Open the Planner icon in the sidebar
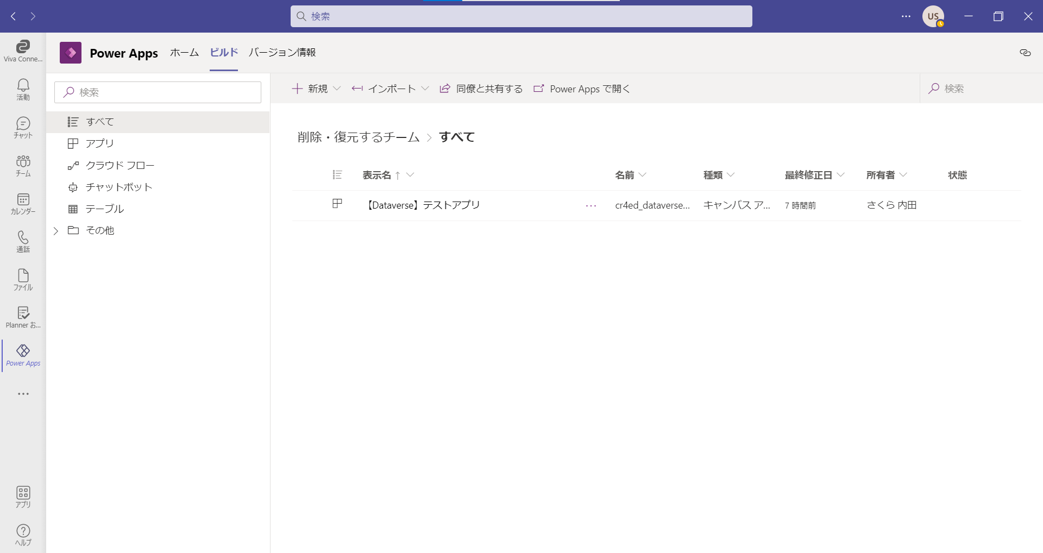The width and height of the screenshot is (1043, 553). click(x=23, y=317)
